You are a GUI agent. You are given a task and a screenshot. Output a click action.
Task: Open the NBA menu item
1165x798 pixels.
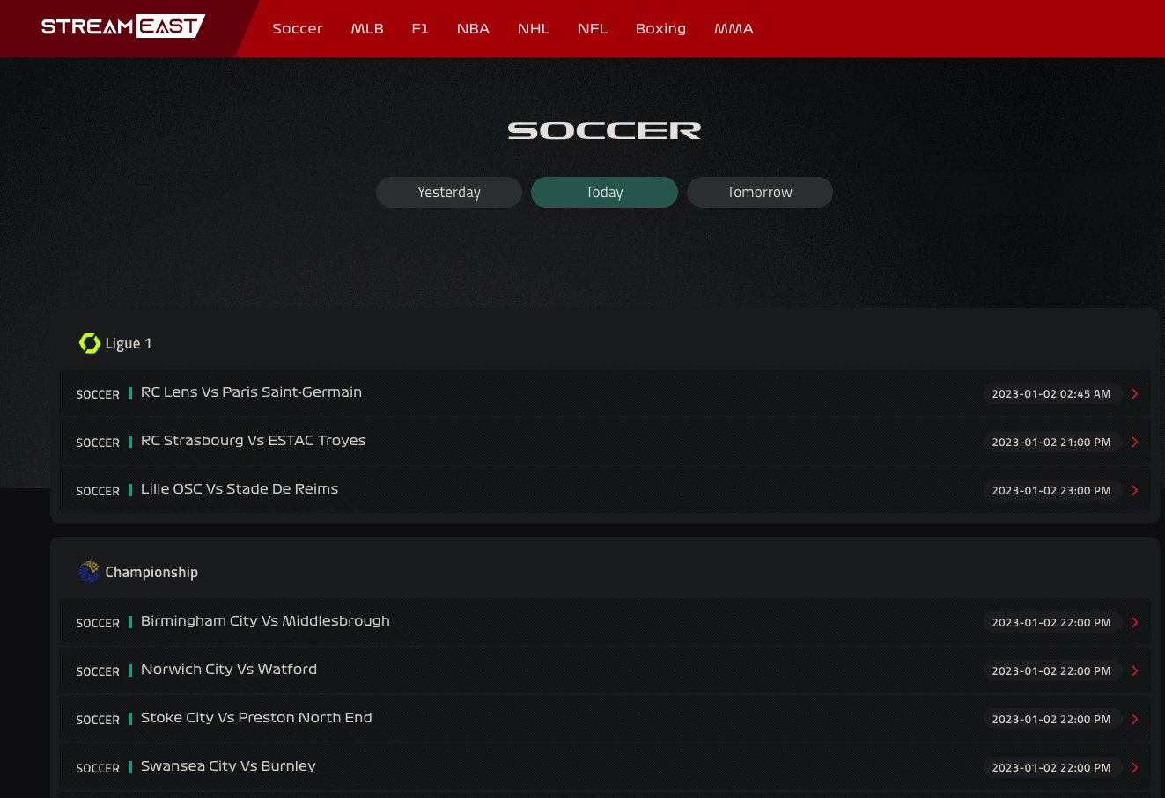(473, 28)
